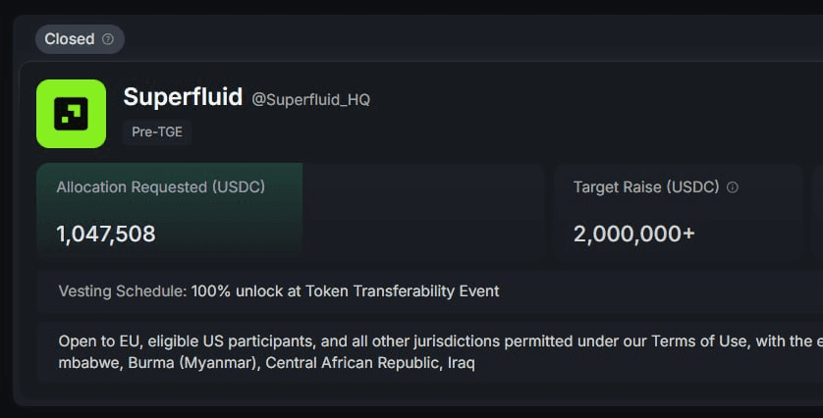This screenshot has width=823, height=418.
Task: Click the Target Raise (USDC) label
Action: tap(646, 186)
